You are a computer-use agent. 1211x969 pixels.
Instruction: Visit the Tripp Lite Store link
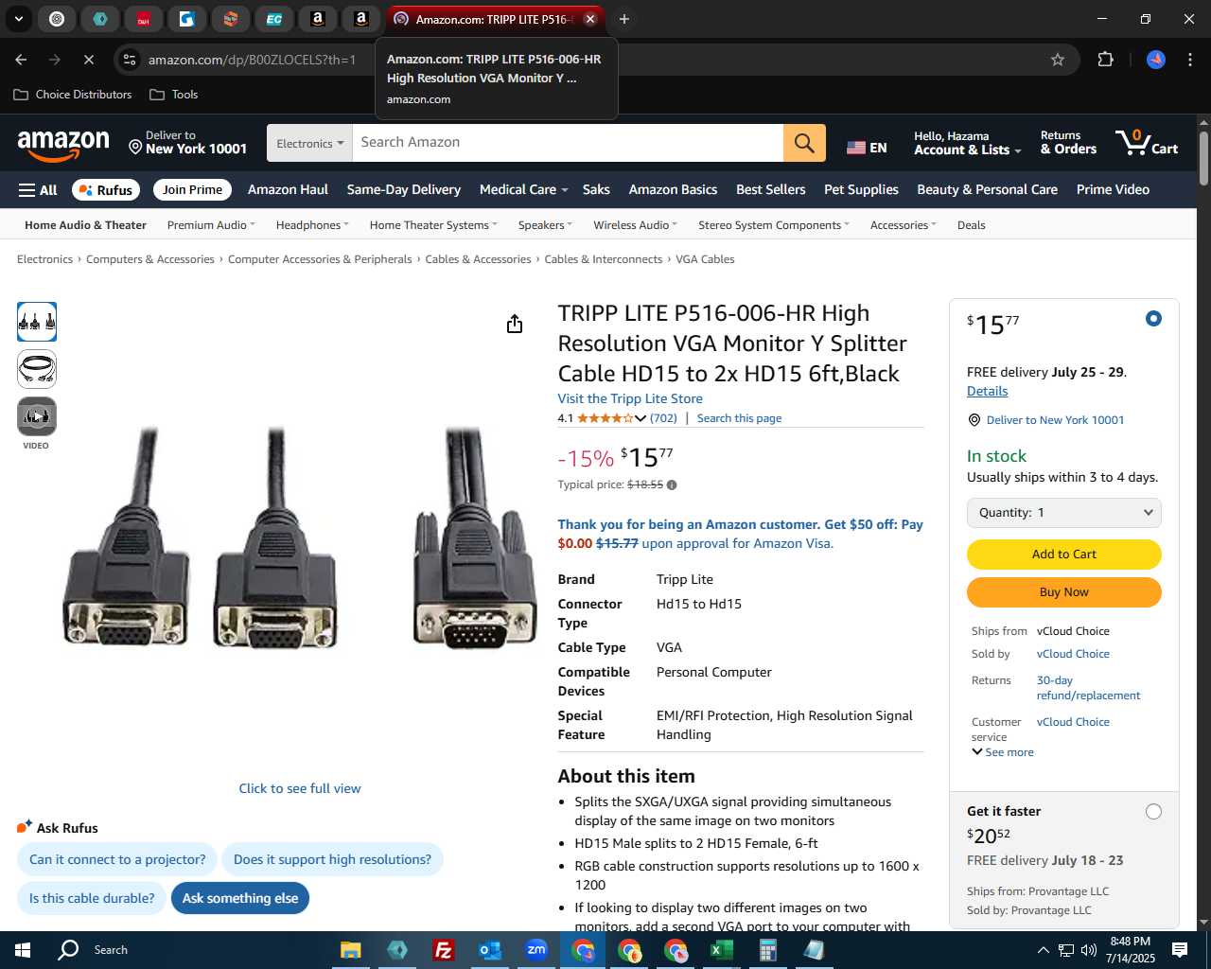(x=630, y=399)
